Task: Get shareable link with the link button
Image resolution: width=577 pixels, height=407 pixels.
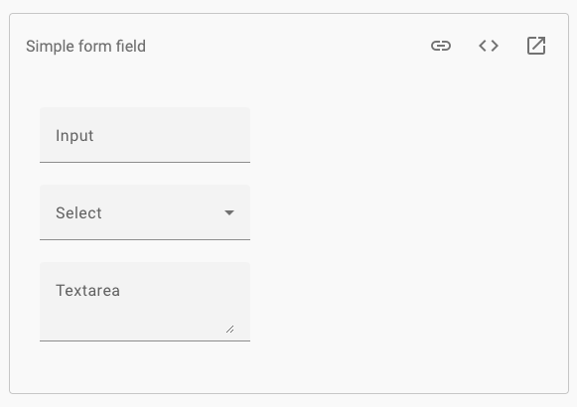Action: click(x=441, y=46)
